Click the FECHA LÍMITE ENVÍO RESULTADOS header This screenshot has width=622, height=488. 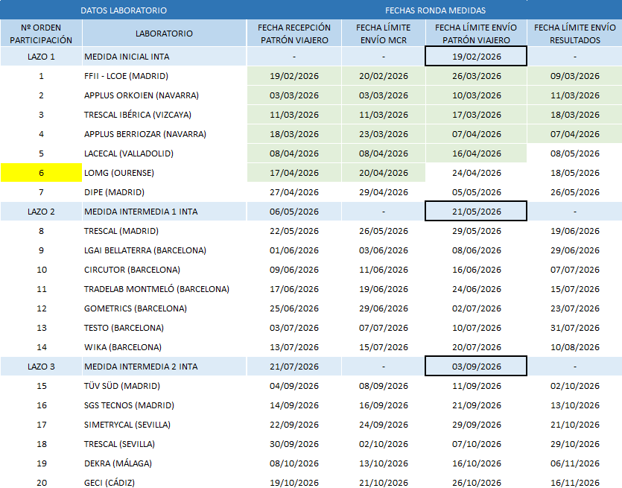(574, 34)
